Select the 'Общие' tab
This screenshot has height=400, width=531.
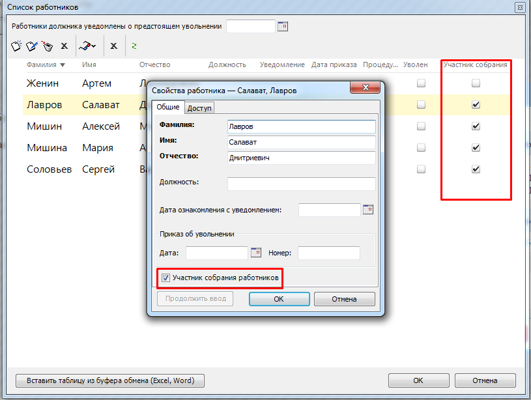[167, 107]
